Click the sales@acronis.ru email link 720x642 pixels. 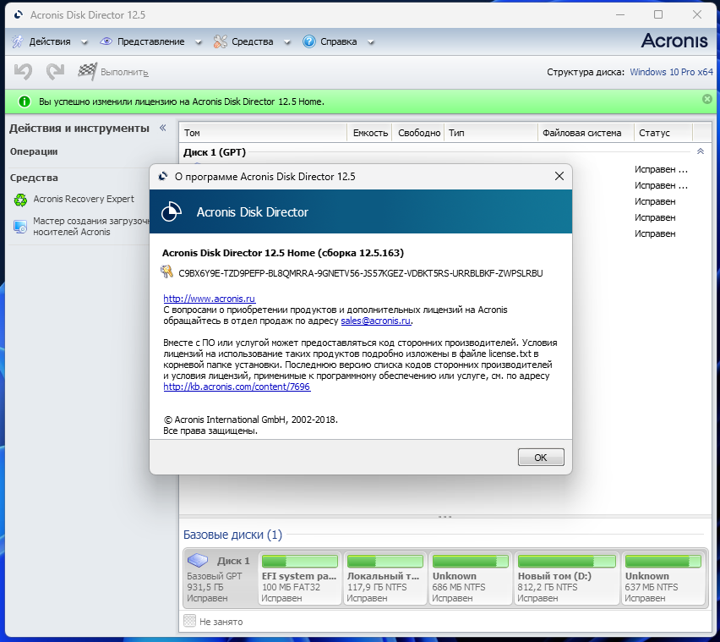point(375,321)
